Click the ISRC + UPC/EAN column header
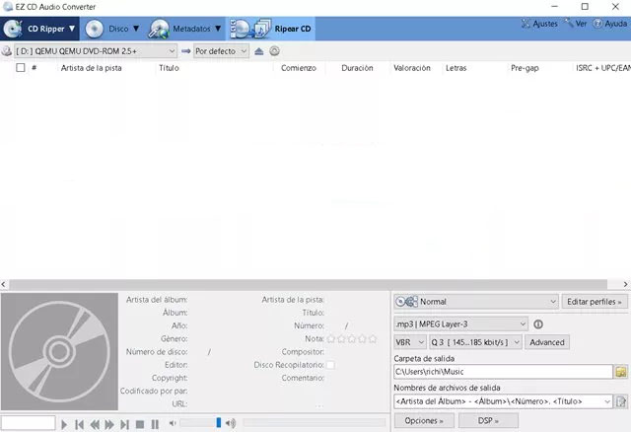This screenshot has height=432, width=631. tap(603, 68)
